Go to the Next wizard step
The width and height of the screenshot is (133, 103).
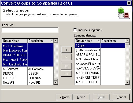[x=82, y=97]
